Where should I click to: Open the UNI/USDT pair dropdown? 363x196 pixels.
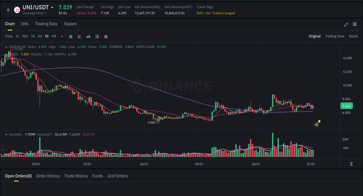[52, 7]
